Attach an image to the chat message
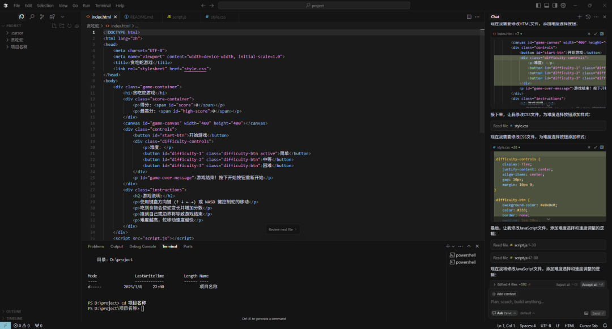 [x=586, y=313]
